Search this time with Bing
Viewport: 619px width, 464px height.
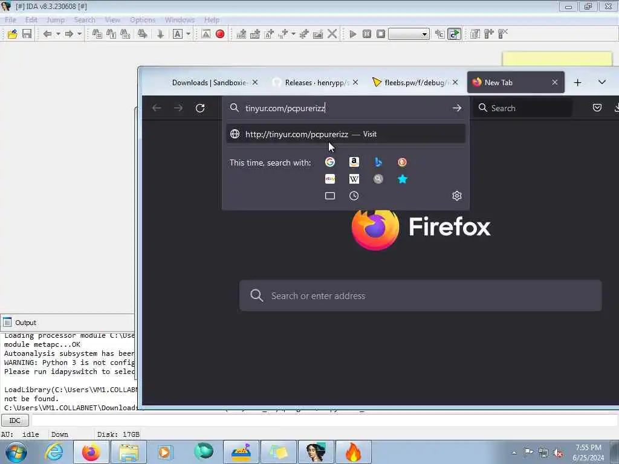378,162
